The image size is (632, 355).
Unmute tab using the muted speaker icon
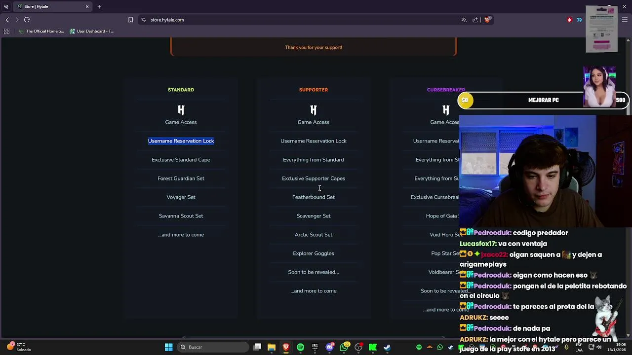[x=6, y=6]
